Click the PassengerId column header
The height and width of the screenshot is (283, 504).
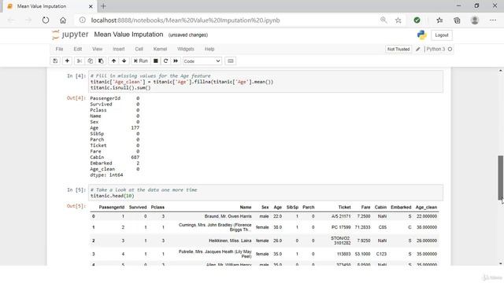click(112, 208)
